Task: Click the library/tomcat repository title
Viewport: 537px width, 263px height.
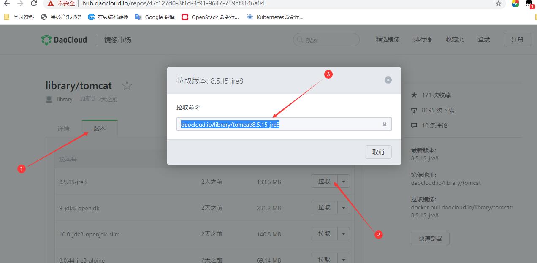Action: tap(79, 86)
